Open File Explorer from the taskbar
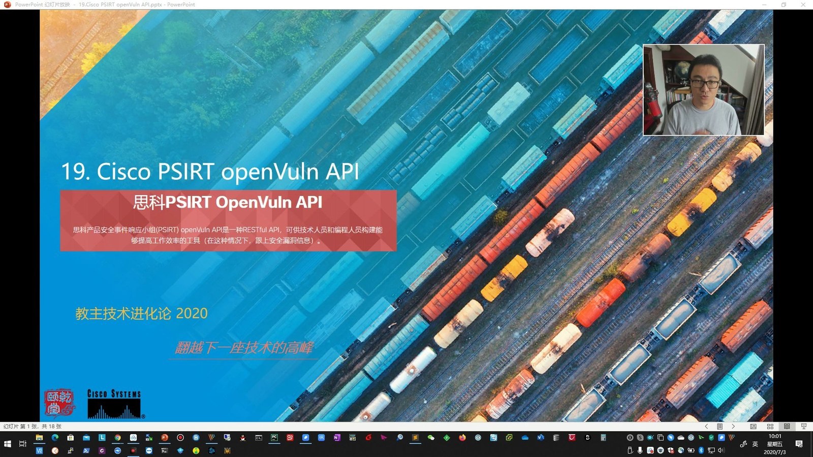This screenshot has height=457, width=813. tap(39, 437)
